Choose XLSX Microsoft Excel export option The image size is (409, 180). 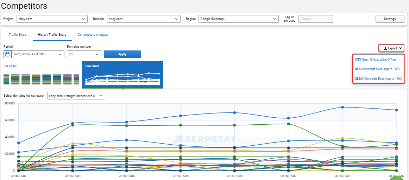pyautogui.click(x=378, y=78)
